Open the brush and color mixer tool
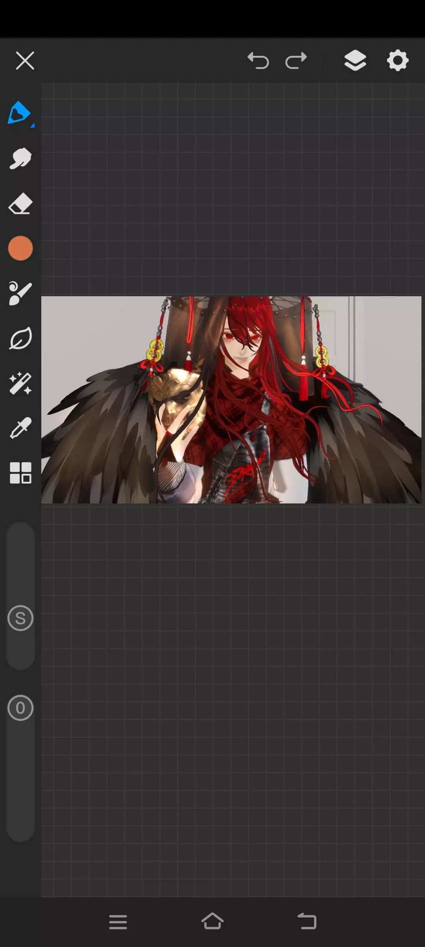The height and width of the screenshot is (947, 425). click(20, 293)
